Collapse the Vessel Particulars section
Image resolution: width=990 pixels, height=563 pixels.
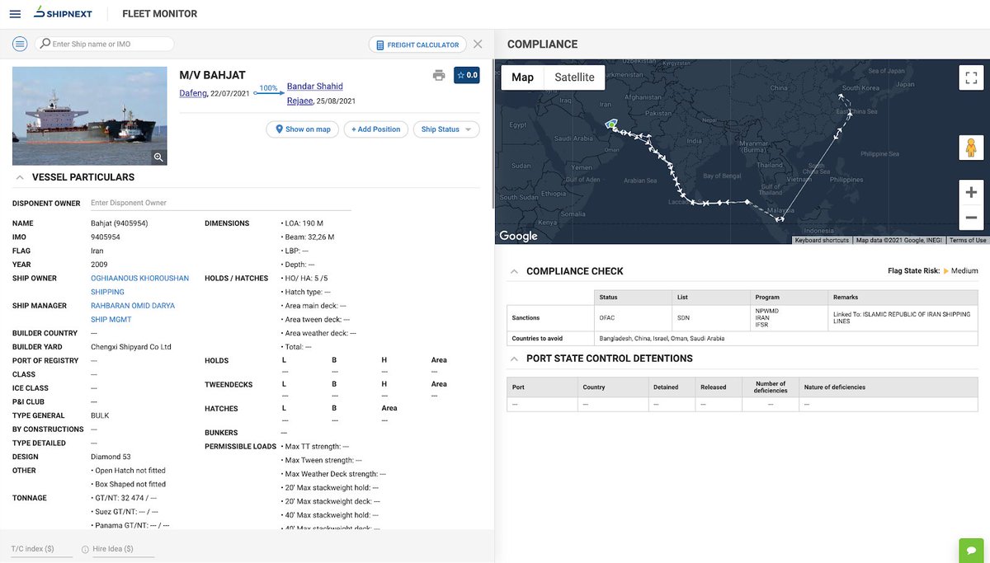(19, 177)
